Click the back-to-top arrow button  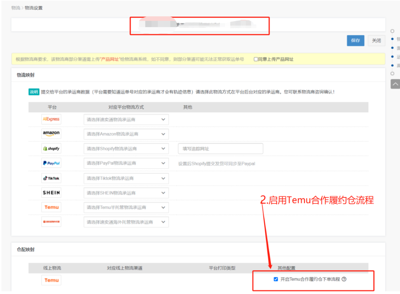click(x=395, y=84)
